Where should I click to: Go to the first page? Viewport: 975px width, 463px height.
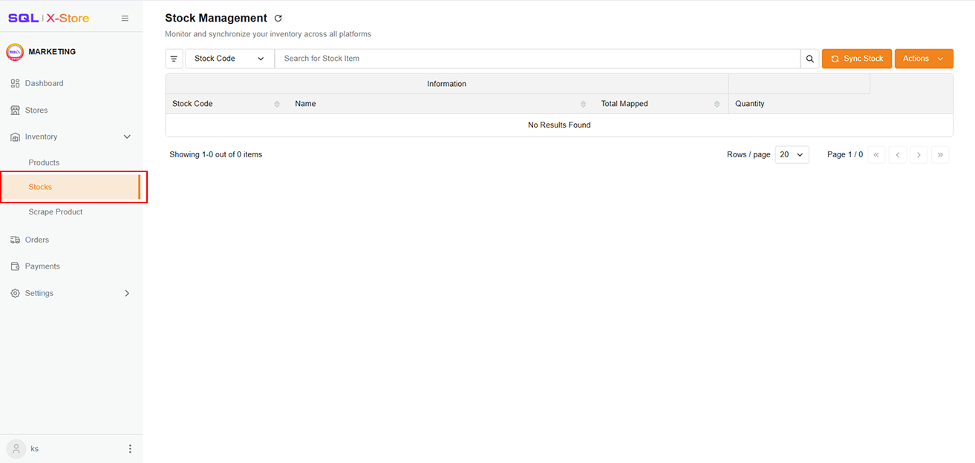876,154
